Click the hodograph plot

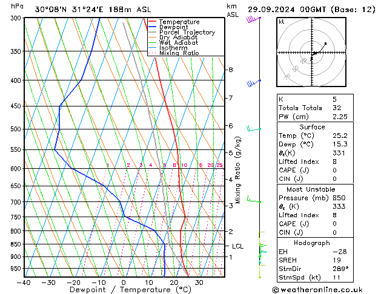click(311, 52)
